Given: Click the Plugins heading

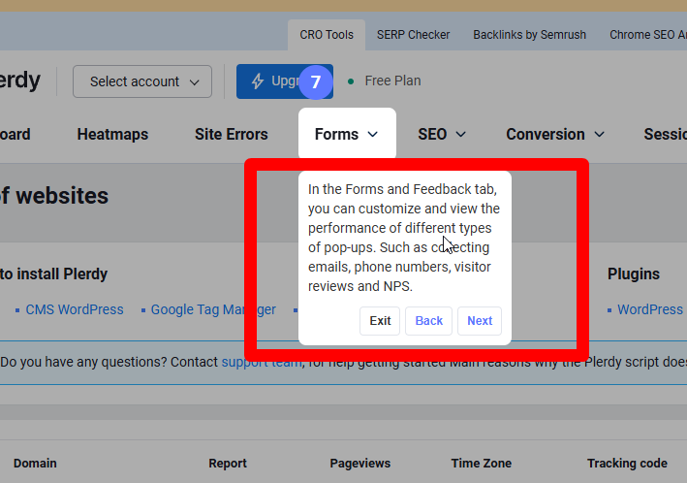Looking at the screenshot, I should pos(634,274).
